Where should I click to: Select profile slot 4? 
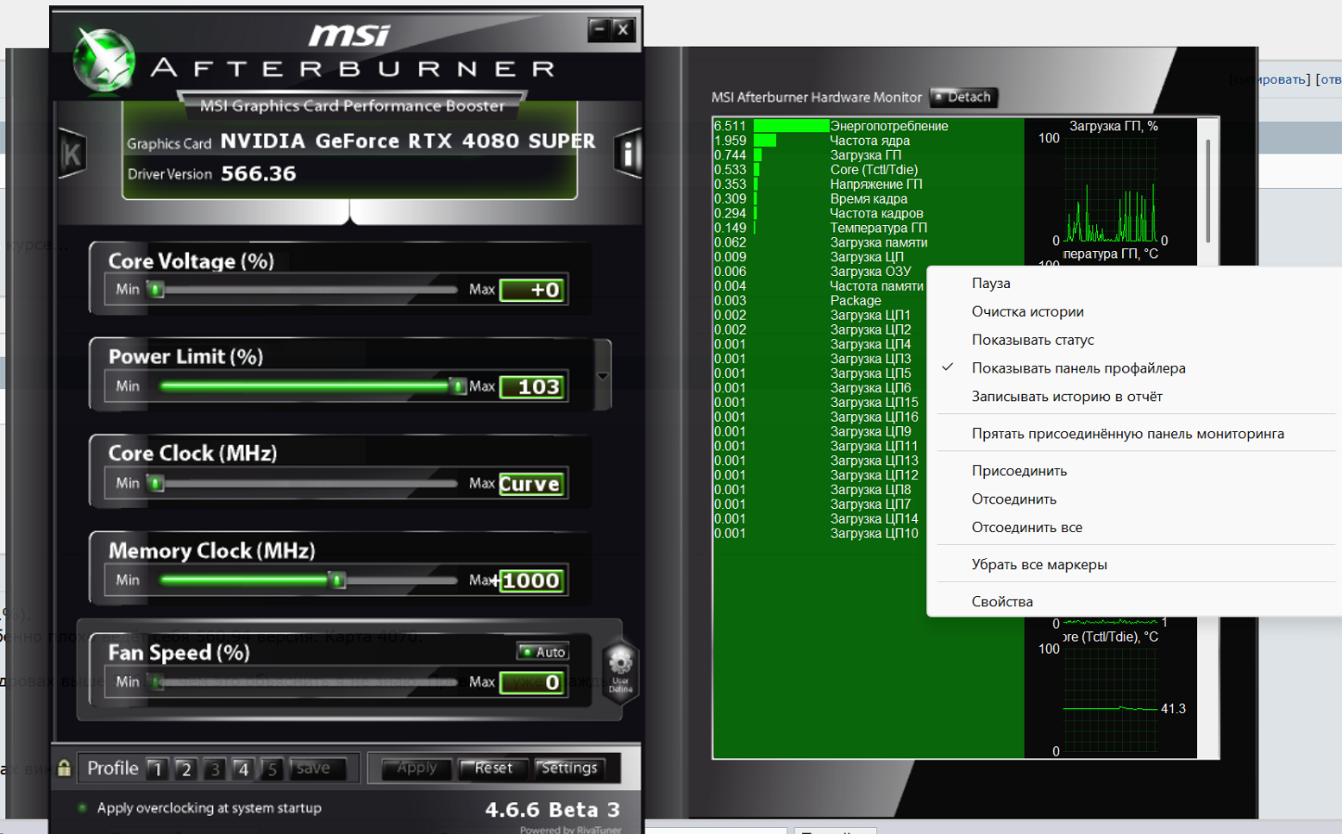(243, 768)
